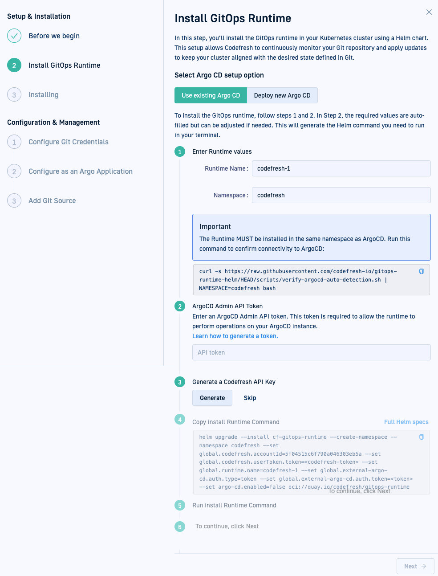Go to Configure Git Credentials section
438x576 pixels.
tap(69, 142)
